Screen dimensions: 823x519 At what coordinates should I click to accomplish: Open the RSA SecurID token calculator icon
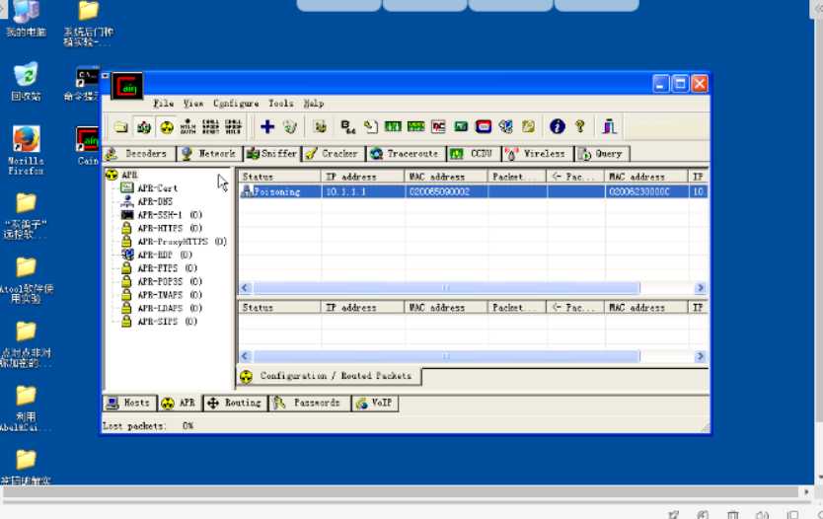(x=484, y=126)
